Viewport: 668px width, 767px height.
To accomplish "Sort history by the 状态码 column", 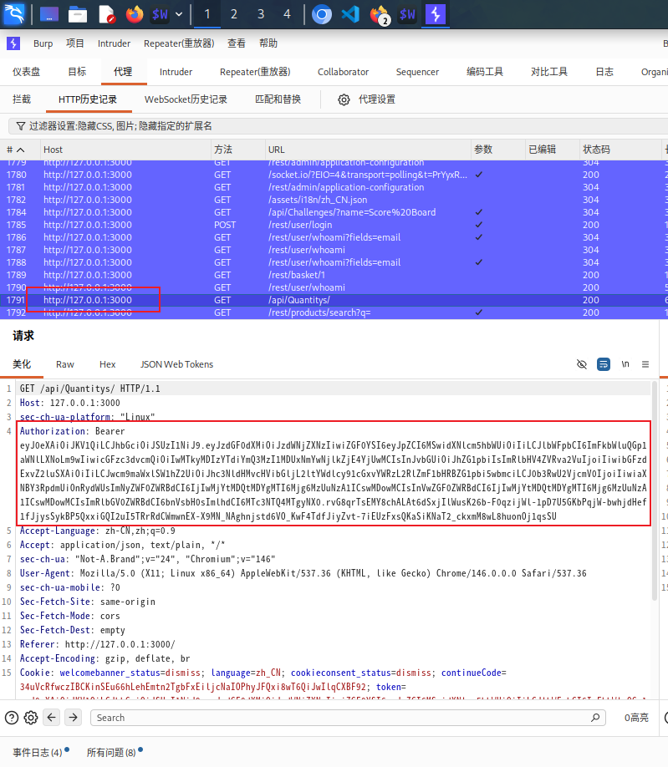I will (x=620, y=150).
